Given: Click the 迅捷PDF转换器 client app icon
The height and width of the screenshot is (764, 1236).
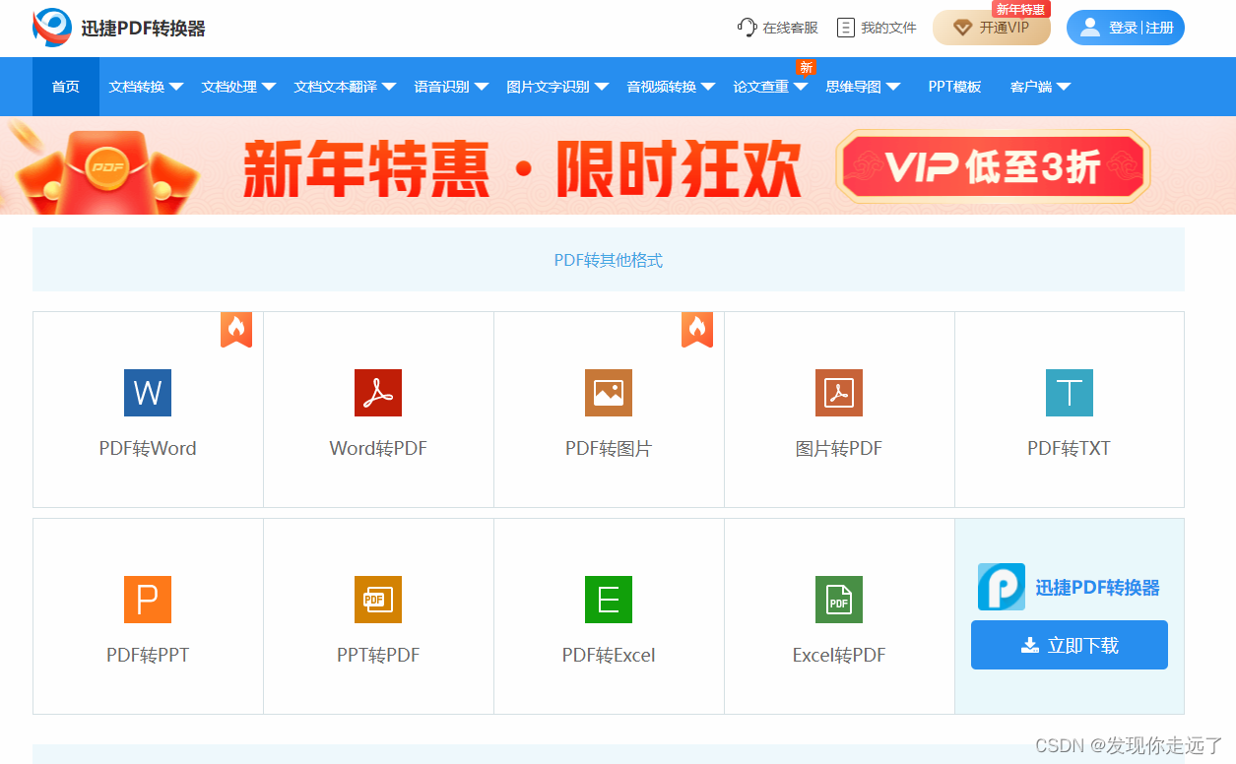Looking at the screenshot, I should (1002, 587).
